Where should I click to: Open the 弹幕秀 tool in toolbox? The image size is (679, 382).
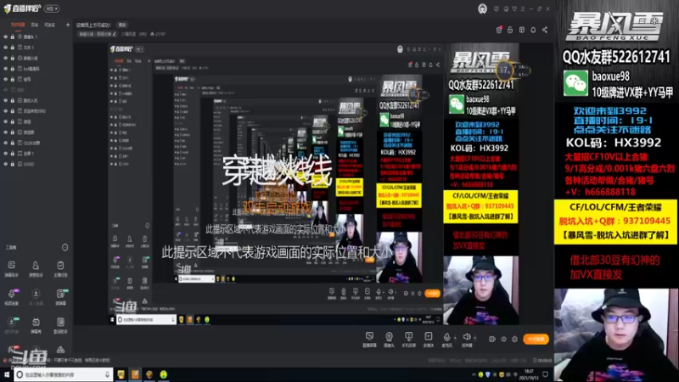tap(36, 325)
